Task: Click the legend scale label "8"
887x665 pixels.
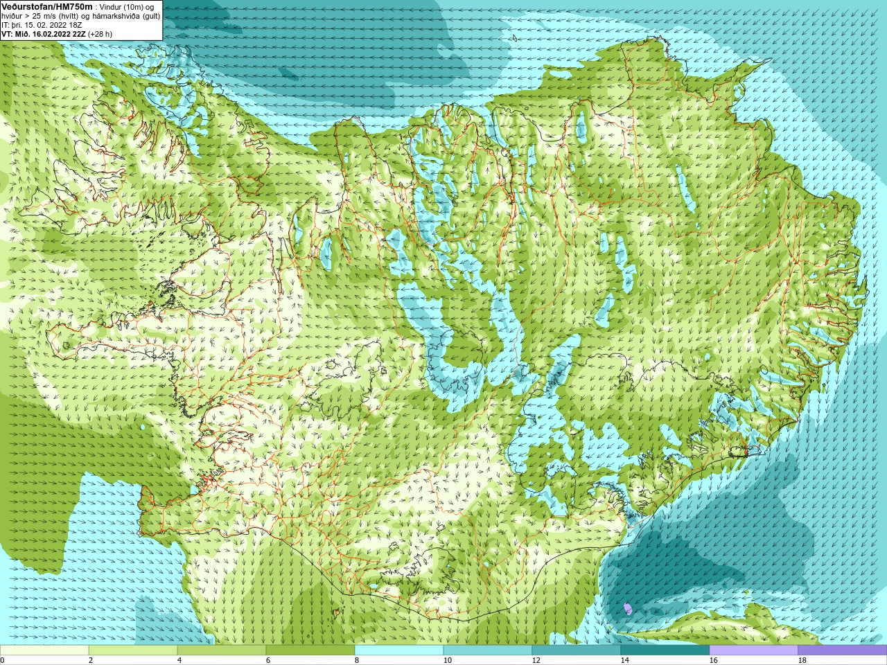Action: tap(357, 660)
